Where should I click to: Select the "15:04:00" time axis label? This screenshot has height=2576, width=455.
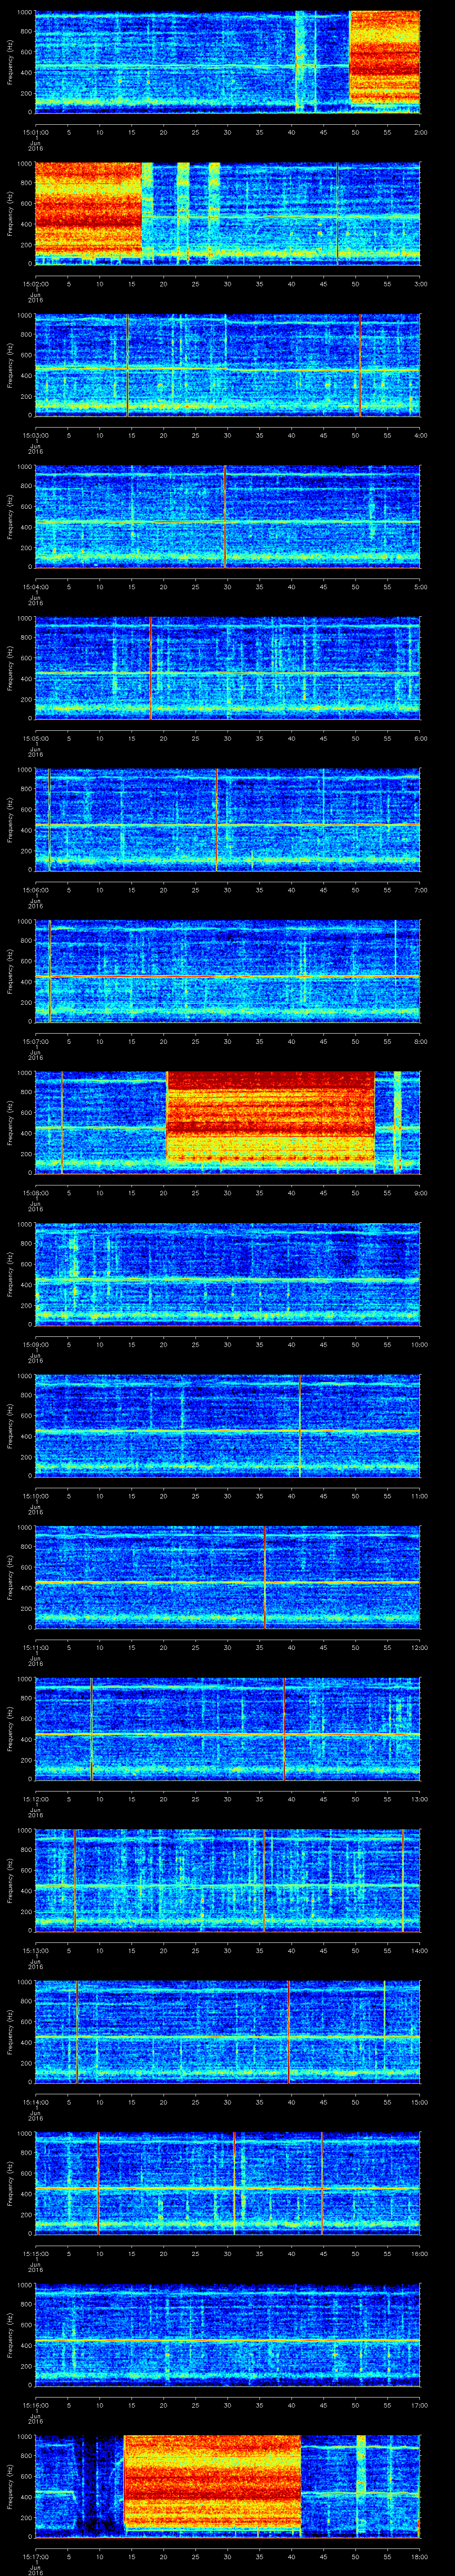click(36, 586)
